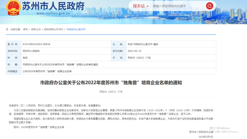This screenshot has height=139, width=247.
Task: Click the www.suzhou.gov.cn address text
Action: click(x=53, y=13)
